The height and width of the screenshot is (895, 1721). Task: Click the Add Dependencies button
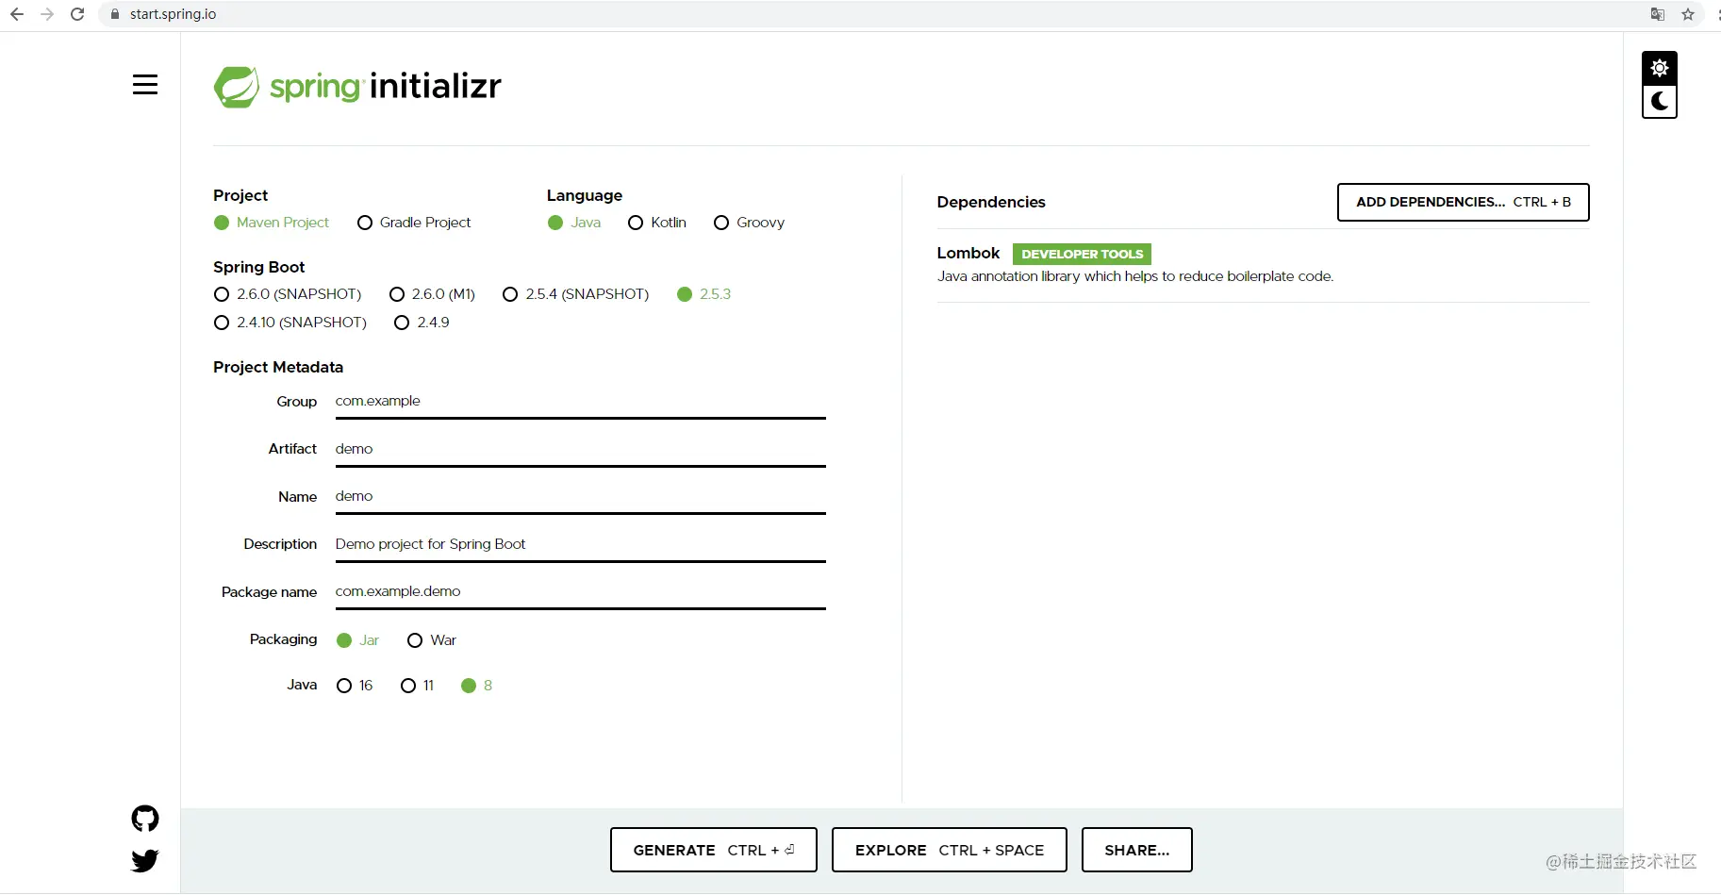[x=1464, y=202]
